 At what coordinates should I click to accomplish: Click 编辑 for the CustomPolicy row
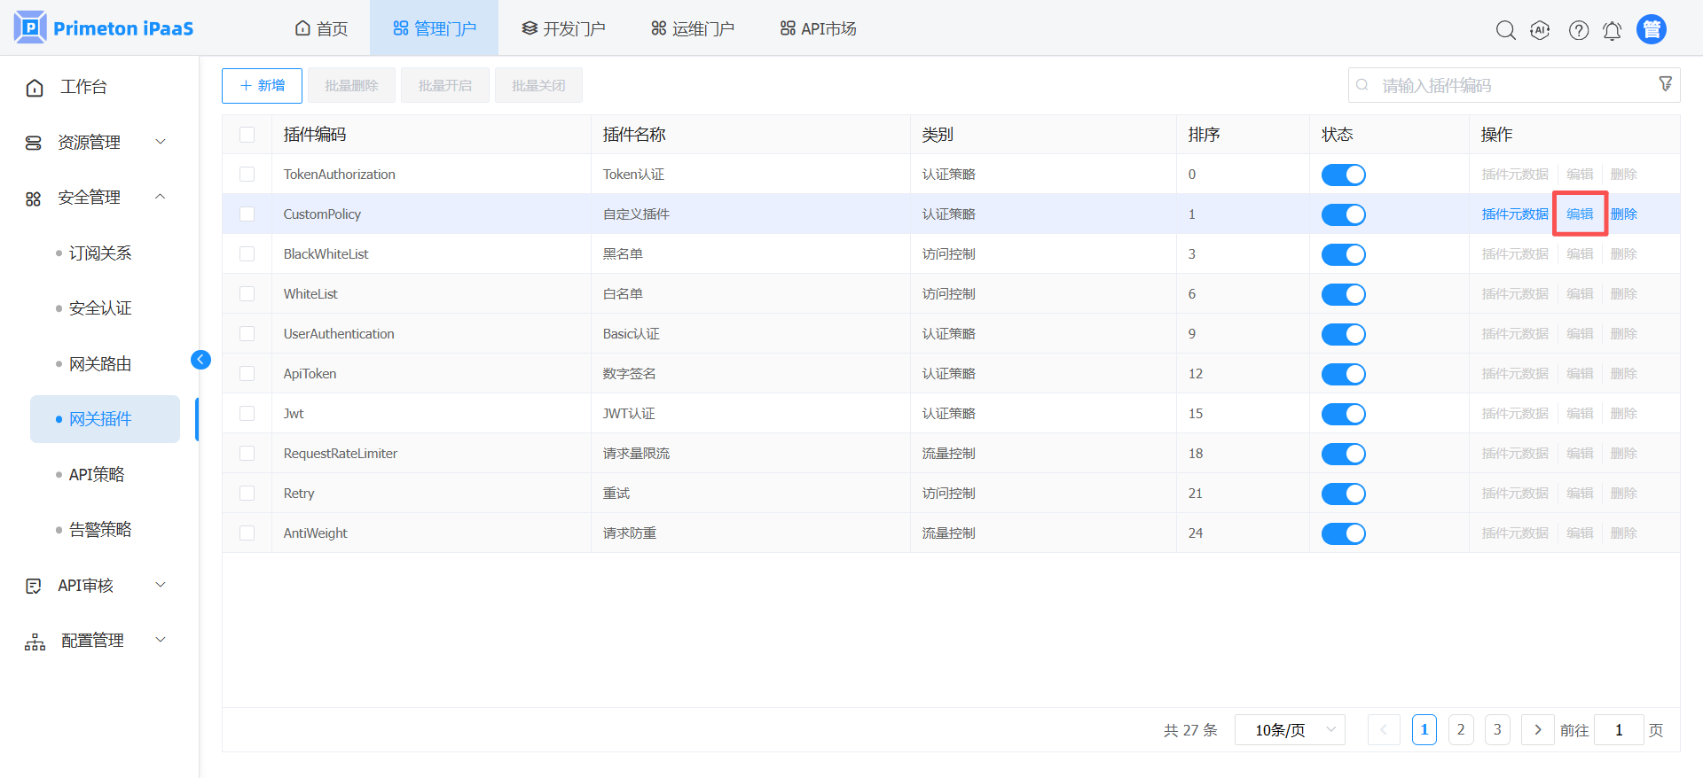coord(1580,214)
